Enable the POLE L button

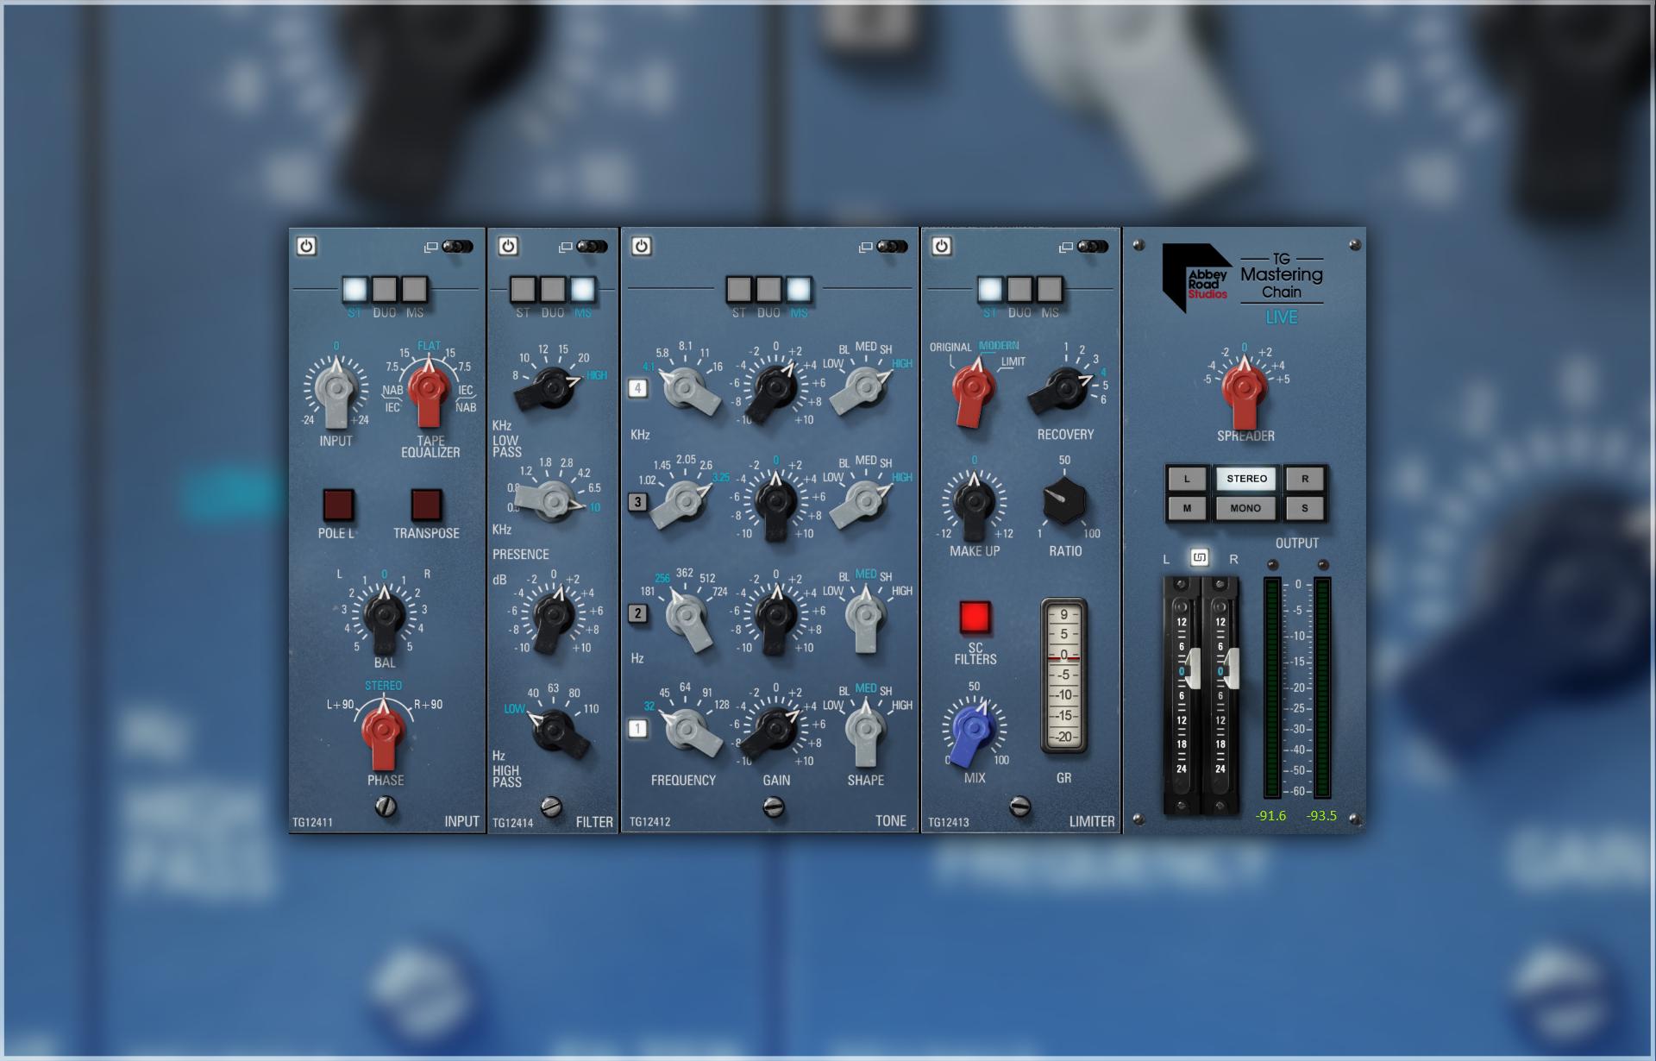pos(338,505)
